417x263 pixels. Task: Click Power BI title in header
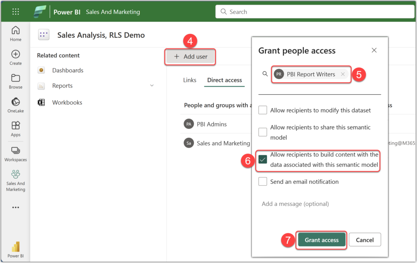67,12
